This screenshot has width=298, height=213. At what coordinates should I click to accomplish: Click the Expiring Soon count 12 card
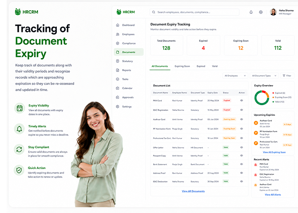[x=241, y=45]
